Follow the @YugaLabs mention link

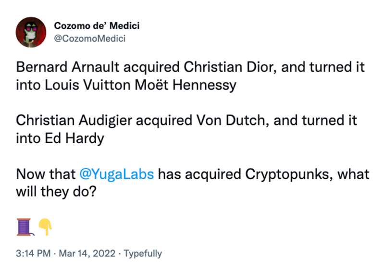click(x=117, y=174)
